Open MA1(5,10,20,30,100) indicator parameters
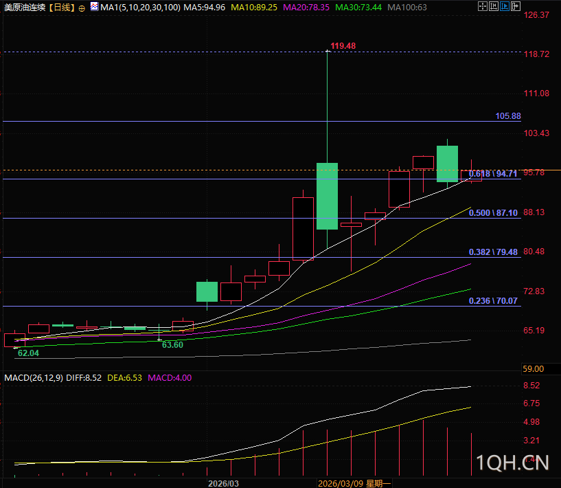 coord(140,8)
